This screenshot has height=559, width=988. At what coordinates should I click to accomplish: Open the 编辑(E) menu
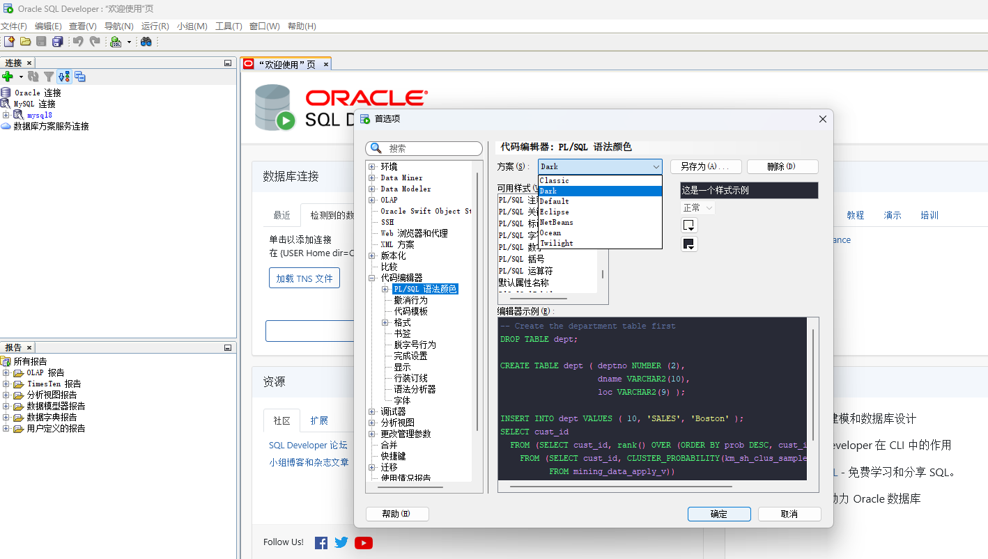pyautogui.click(x=48, y=26)
